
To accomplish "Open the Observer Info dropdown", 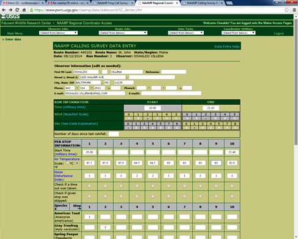I will pyautogui.click(x=58, y=32).
